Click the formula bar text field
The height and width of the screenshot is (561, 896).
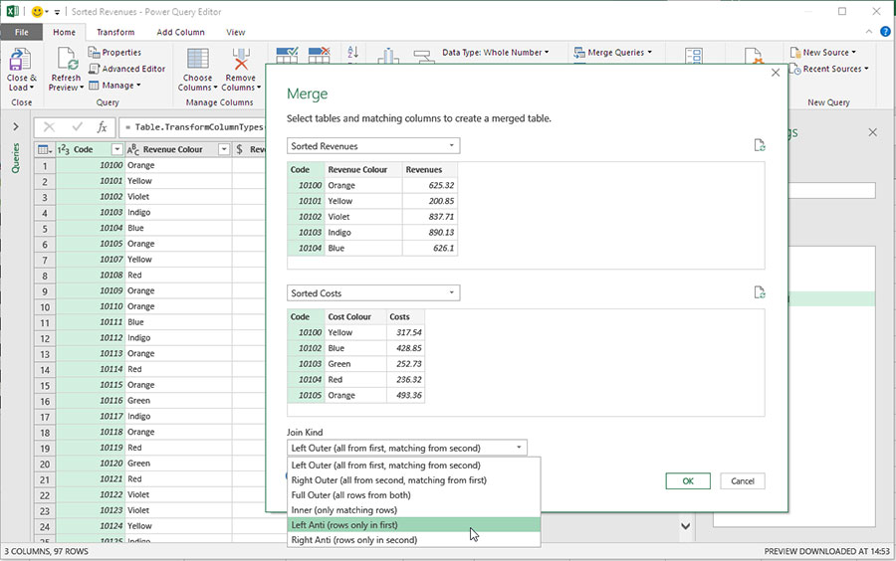192,126
